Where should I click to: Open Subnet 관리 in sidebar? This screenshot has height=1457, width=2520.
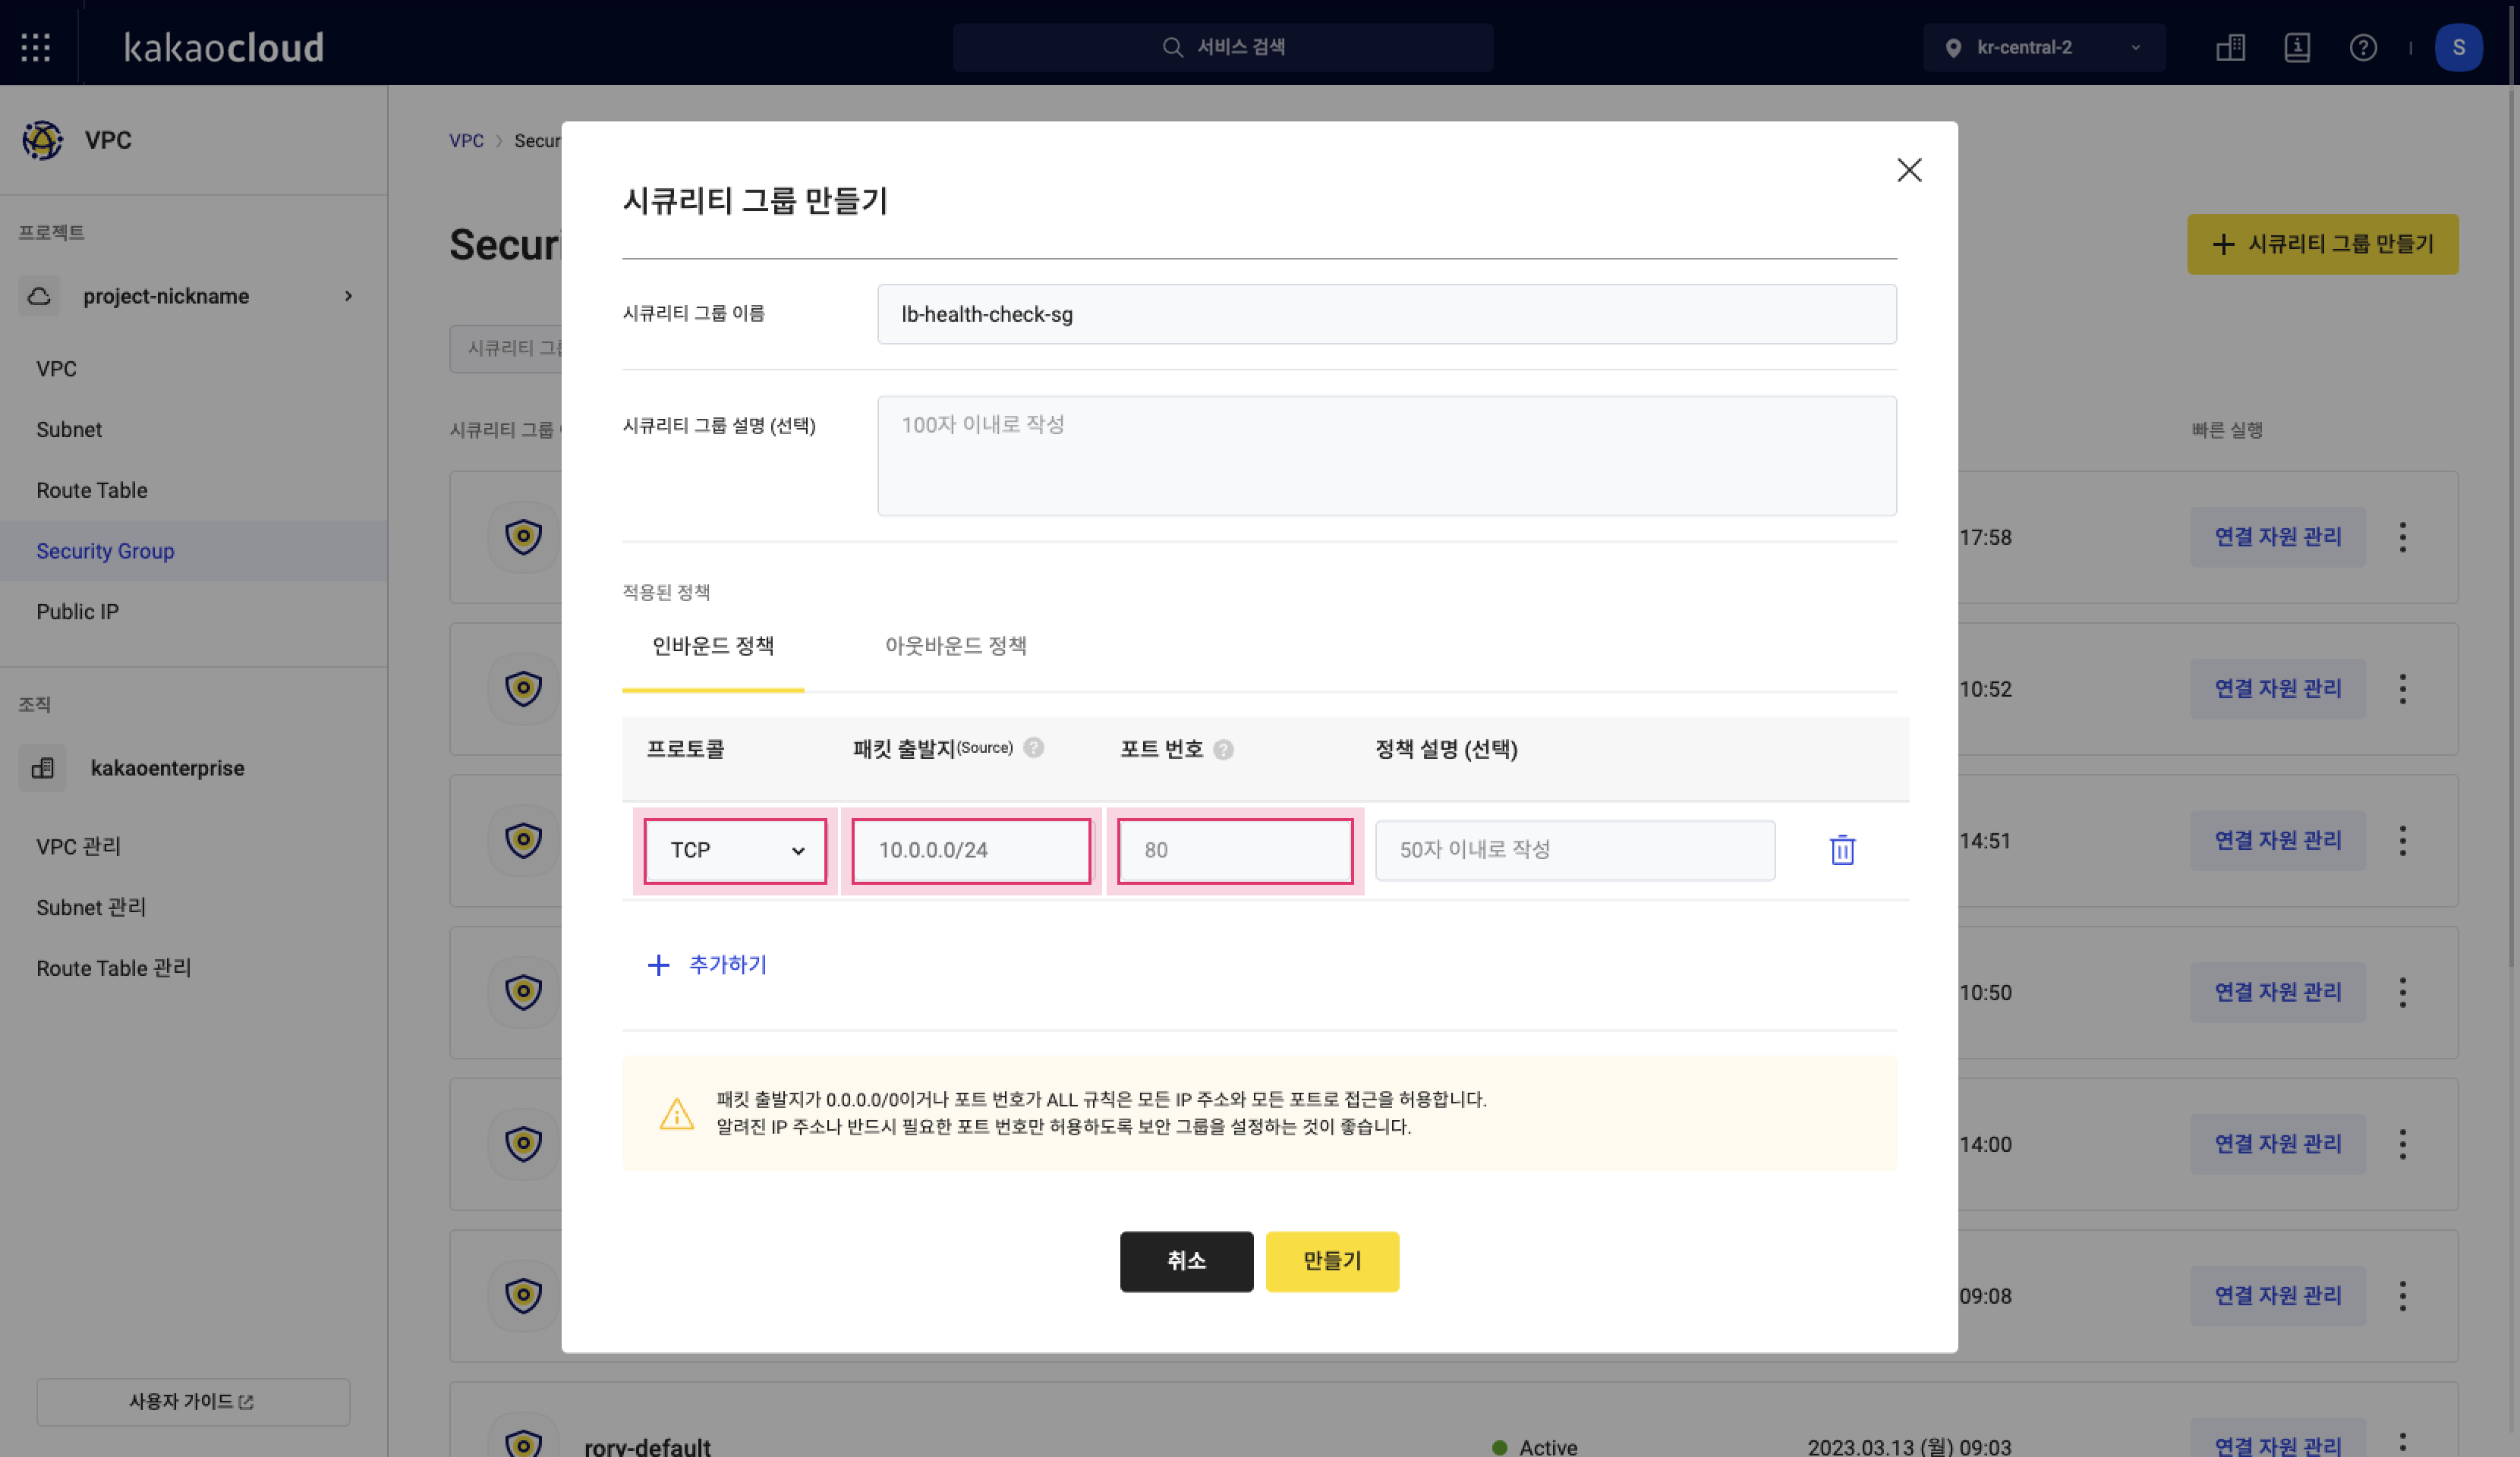pos(91,908)
